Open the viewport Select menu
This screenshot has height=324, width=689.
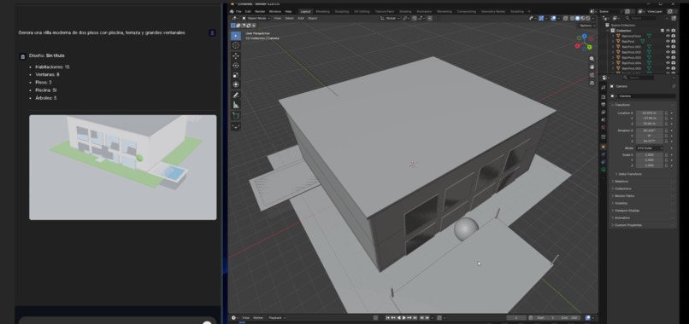coord(289,19)
